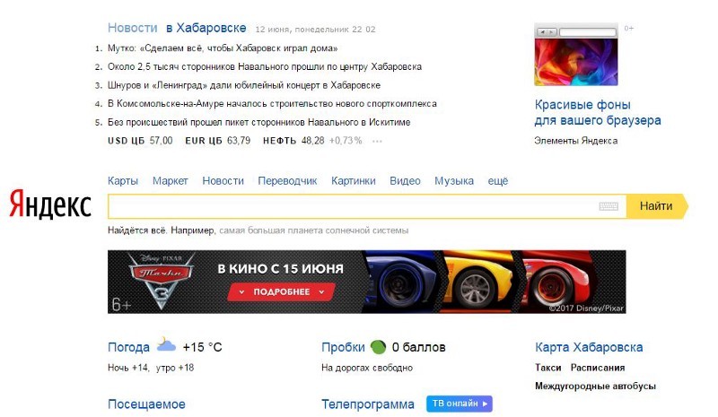Open the Карта Хабаровска heading link

[589, 347]
